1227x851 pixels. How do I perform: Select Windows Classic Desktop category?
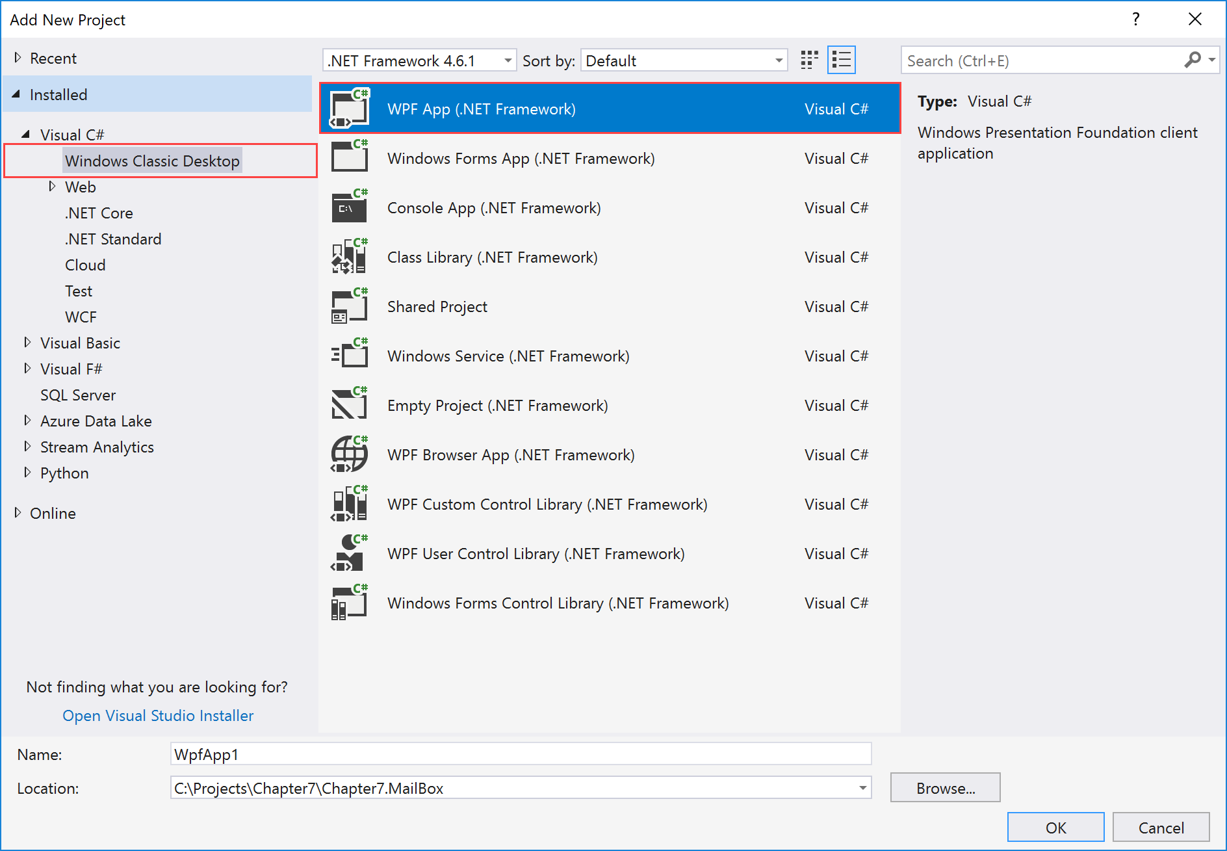(x=152, y=161)
